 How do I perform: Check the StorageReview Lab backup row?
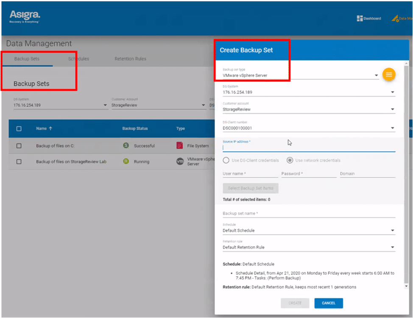point(19,162)
